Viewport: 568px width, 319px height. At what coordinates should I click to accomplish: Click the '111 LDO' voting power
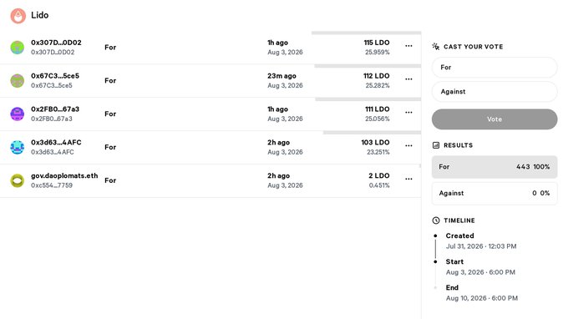click(377, 109)
